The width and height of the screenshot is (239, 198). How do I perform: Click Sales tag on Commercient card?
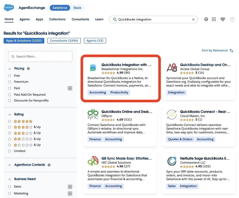coord(172,186)
